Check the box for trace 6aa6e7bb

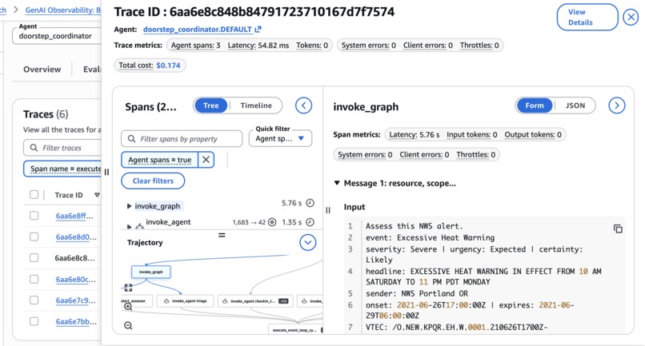(34, 321)
